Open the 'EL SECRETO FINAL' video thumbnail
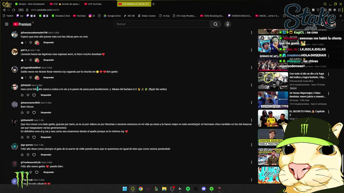The height and width of the screenshot is (193, 344). coord(273,118)
